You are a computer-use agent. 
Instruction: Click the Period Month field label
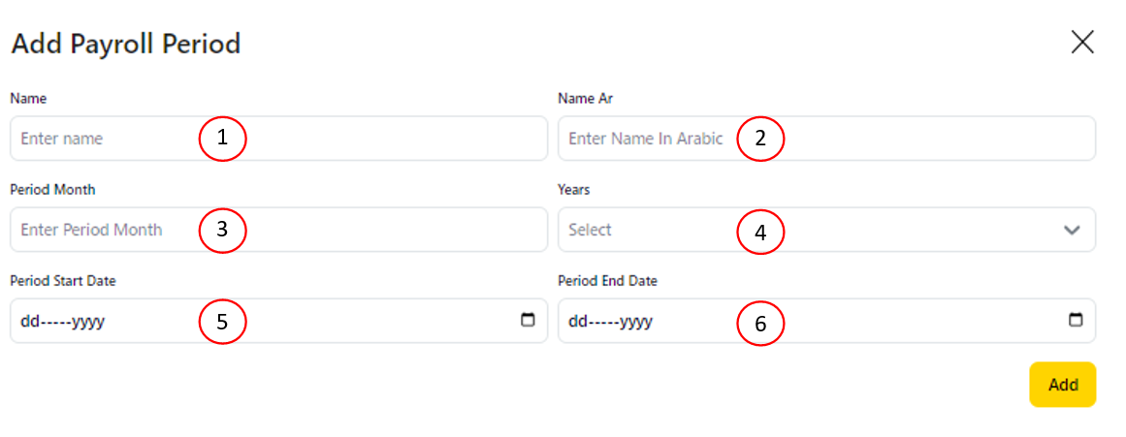pos(52,190)
